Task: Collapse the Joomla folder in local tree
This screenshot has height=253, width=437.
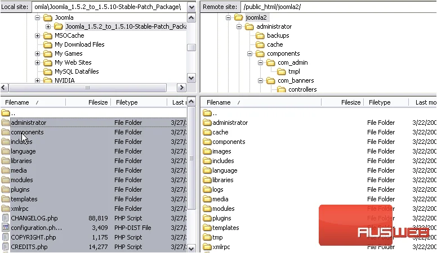Action: 37,17
